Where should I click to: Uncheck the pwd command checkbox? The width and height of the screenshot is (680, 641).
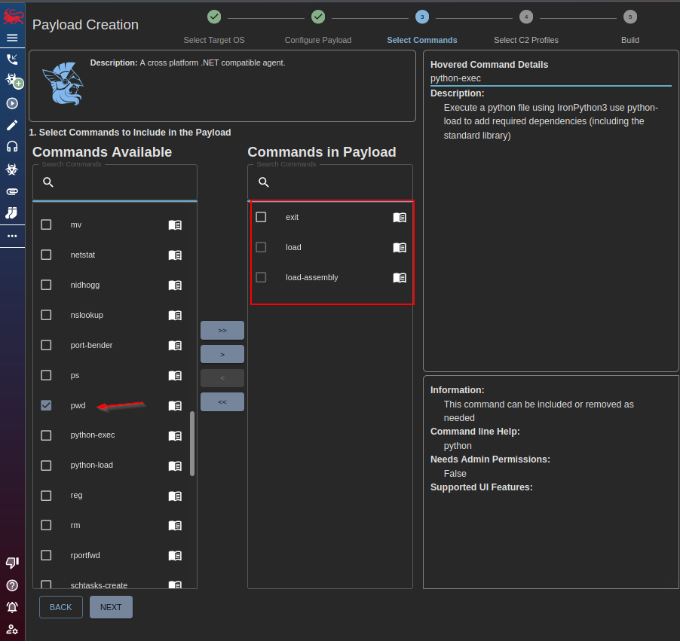coord(46,405)
